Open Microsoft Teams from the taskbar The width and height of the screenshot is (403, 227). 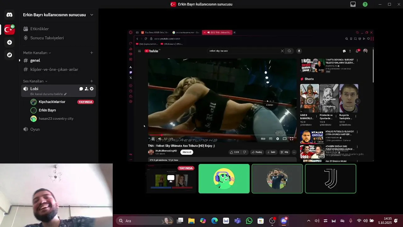237,221
